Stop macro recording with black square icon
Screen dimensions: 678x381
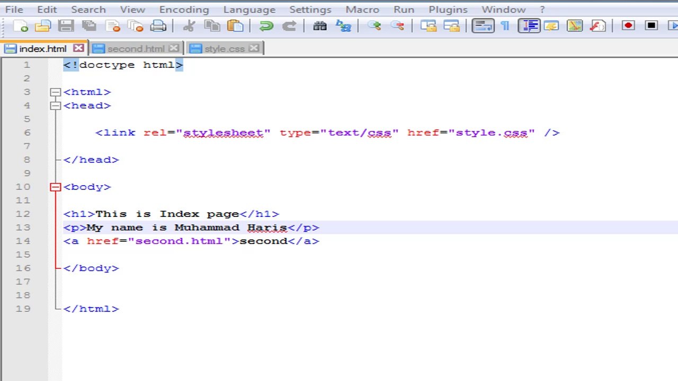click(652, 26)
